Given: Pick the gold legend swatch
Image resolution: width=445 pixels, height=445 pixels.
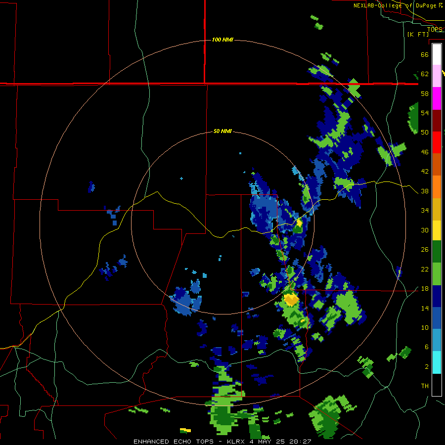Looking at the screenshot, I should click(437, 209).
